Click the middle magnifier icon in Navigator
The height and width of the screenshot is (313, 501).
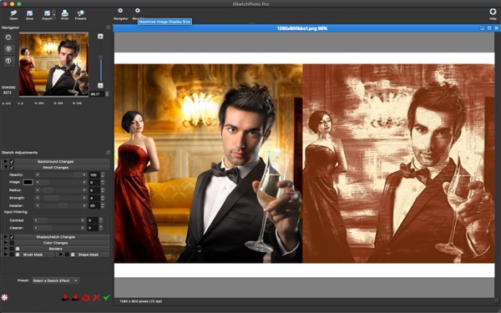tap(8, 49)
